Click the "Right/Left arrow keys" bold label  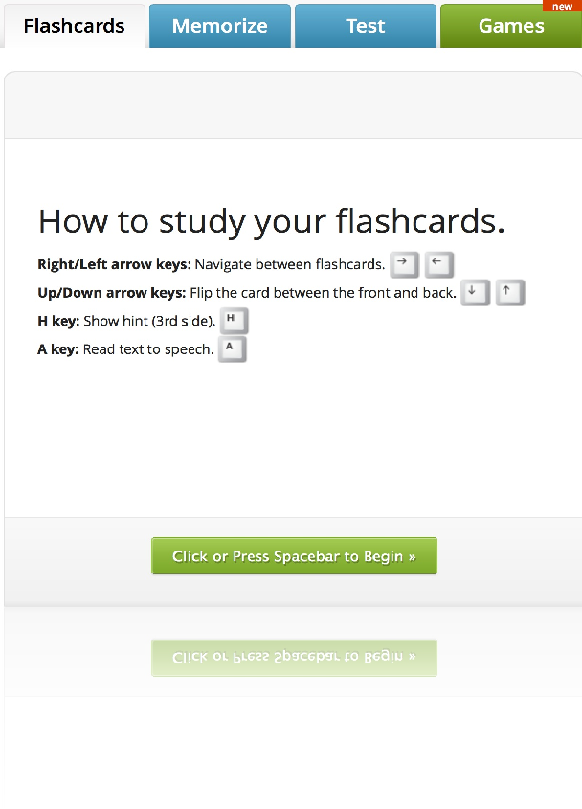[114, 265]
